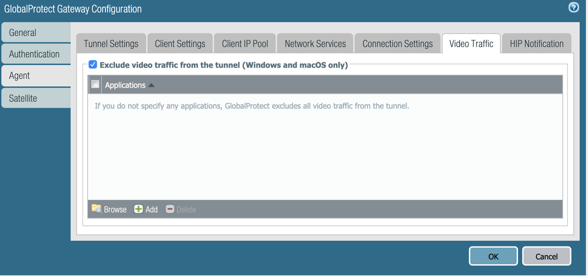Viewport: 588px width, 276px height.
Task: Tick the select-all Applications header checkbox
Action: [x=95, y=84]
